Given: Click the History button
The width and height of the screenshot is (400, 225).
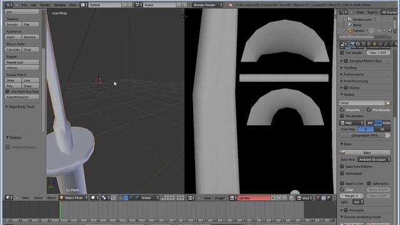Looking at the screenshot, I should pos(22,67).
